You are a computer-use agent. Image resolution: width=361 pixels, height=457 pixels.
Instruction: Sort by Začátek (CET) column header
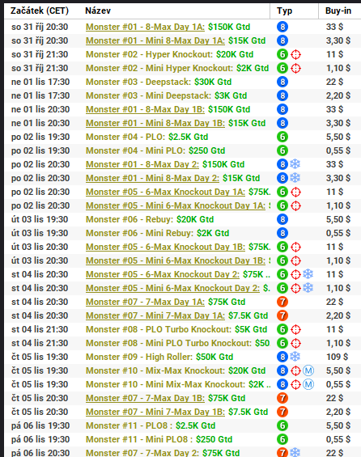(40, 11)
